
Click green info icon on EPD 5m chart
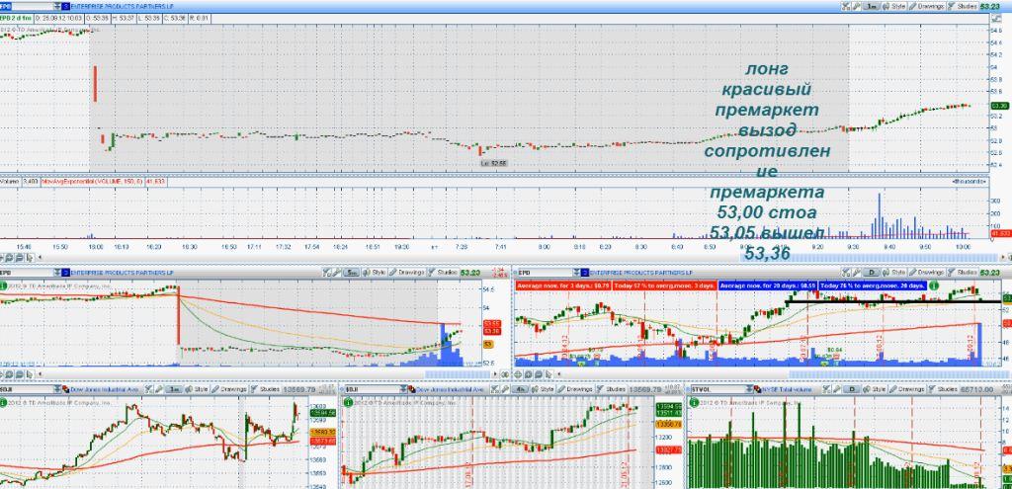(3, 285)
